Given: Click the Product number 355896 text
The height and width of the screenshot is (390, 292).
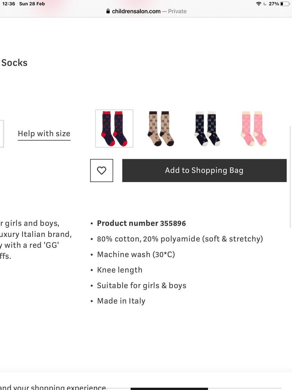Looking at the screenshot, I should [141, 223].
